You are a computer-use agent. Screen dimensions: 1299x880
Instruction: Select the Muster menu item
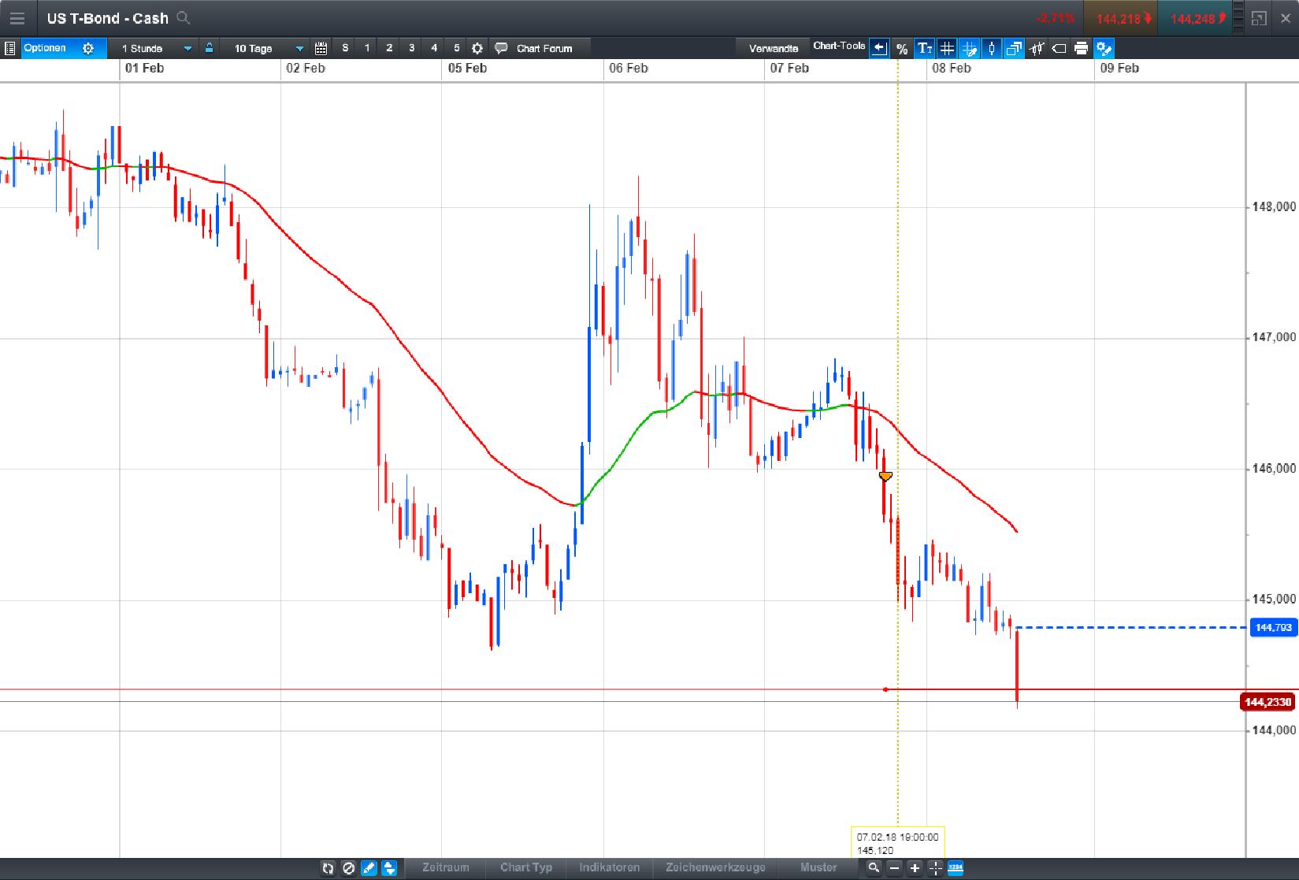point(818,867)
